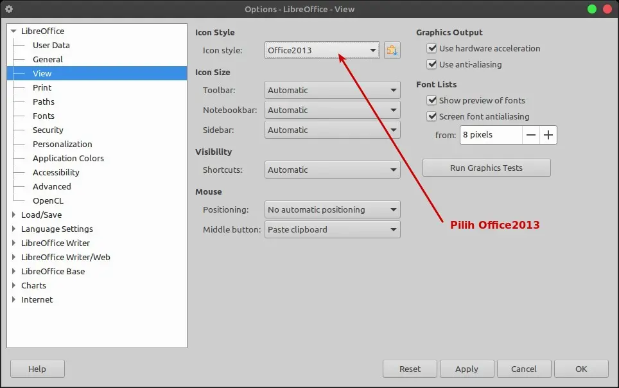Click the gear icon in title bar
This screenshot has height=388, width=619.
click(9, 9)
